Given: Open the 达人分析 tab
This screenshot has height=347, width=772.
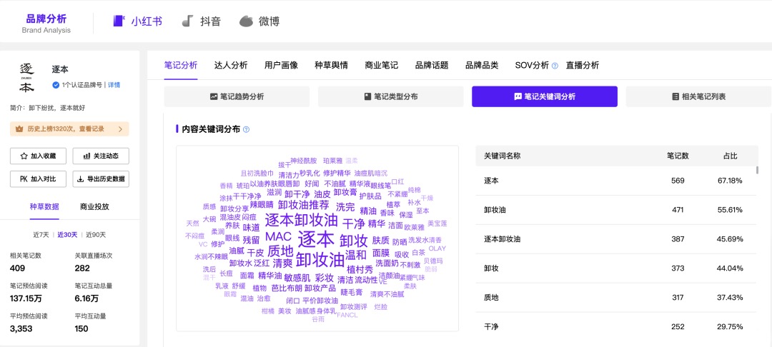Looking at the screenshot, I should pos(231,66).
